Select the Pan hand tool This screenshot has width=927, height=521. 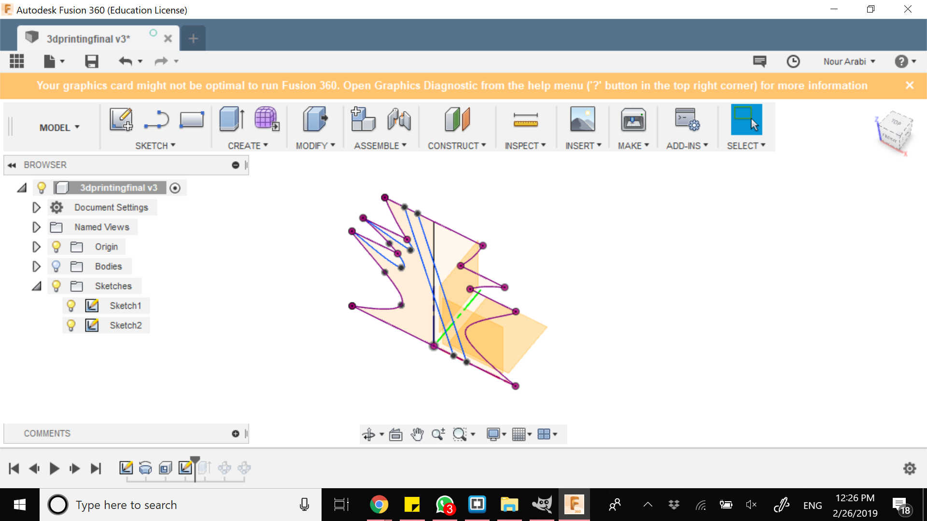(x=417, y=434)
